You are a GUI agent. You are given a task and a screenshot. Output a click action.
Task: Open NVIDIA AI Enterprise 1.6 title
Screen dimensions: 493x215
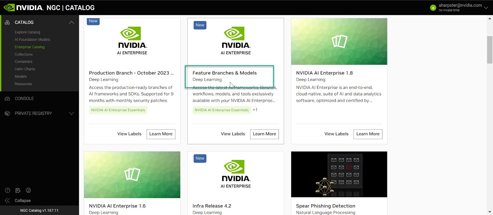coord(117,206)
